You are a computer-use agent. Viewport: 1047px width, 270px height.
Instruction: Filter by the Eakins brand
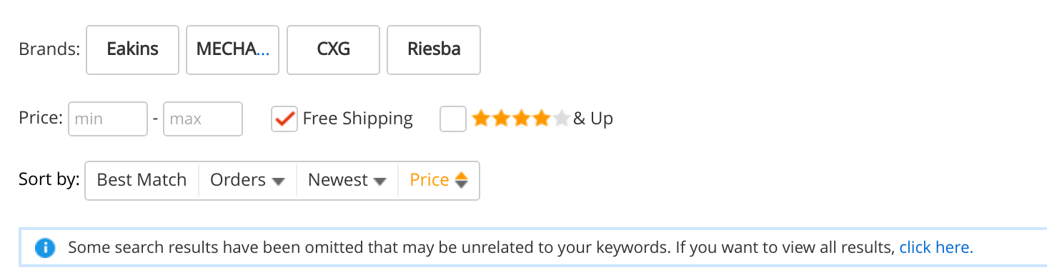click(132, 49)
